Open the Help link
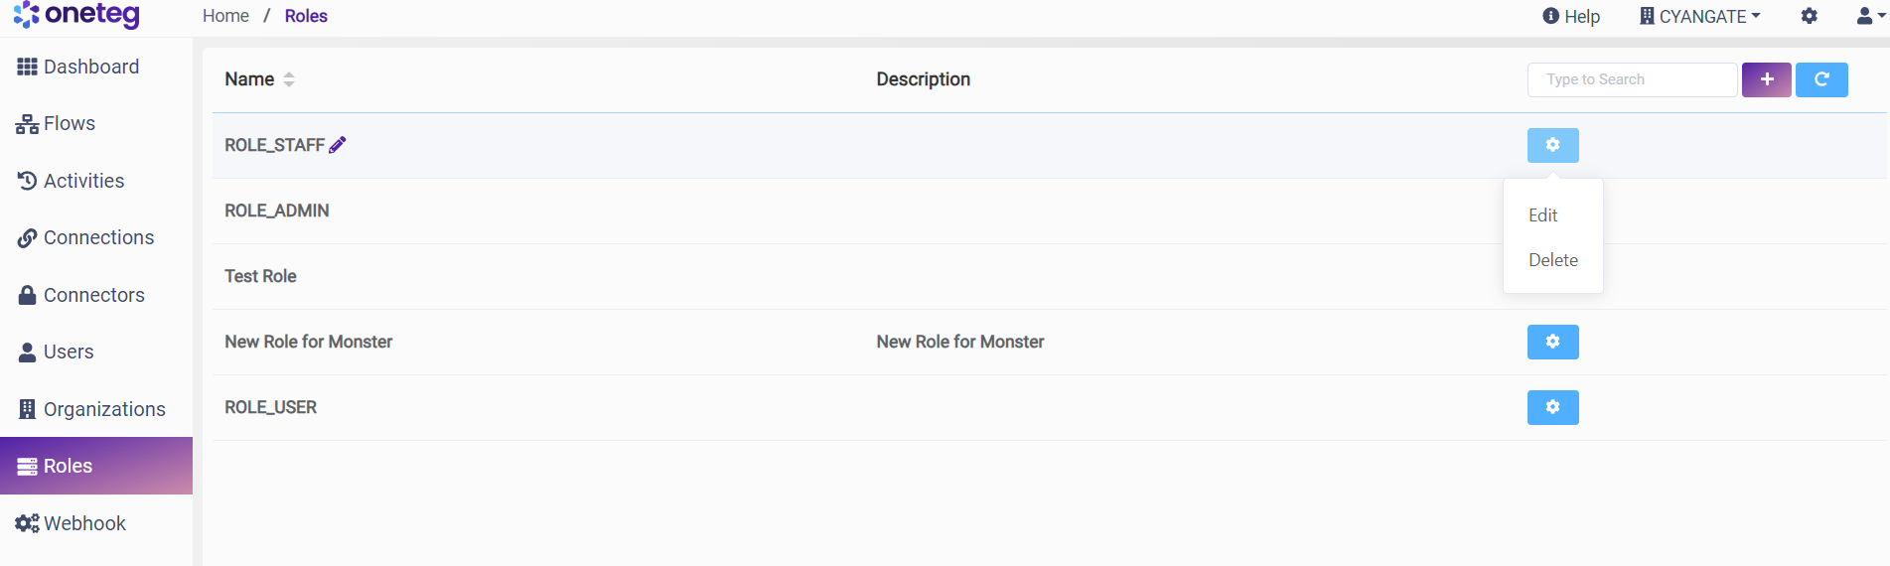The image size is (1890, 566). (x=1571, y=16)
